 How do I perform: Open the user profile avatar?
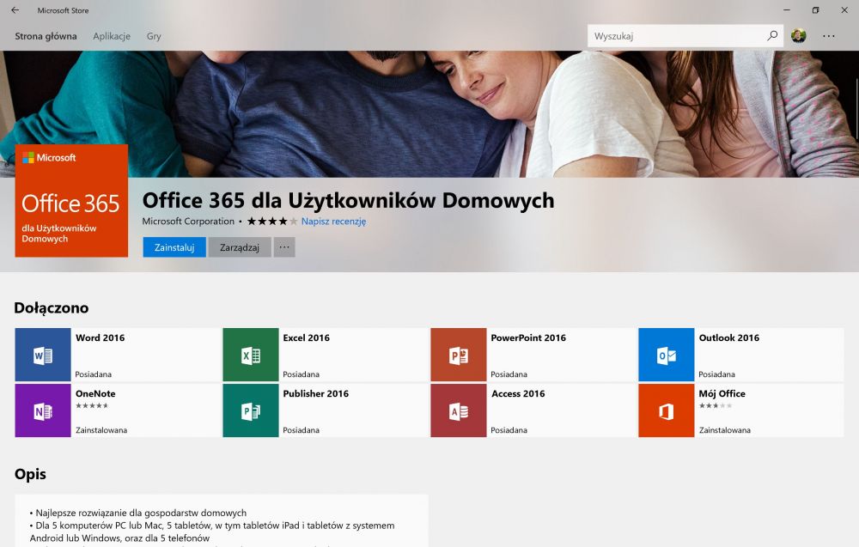pos(798,35)
